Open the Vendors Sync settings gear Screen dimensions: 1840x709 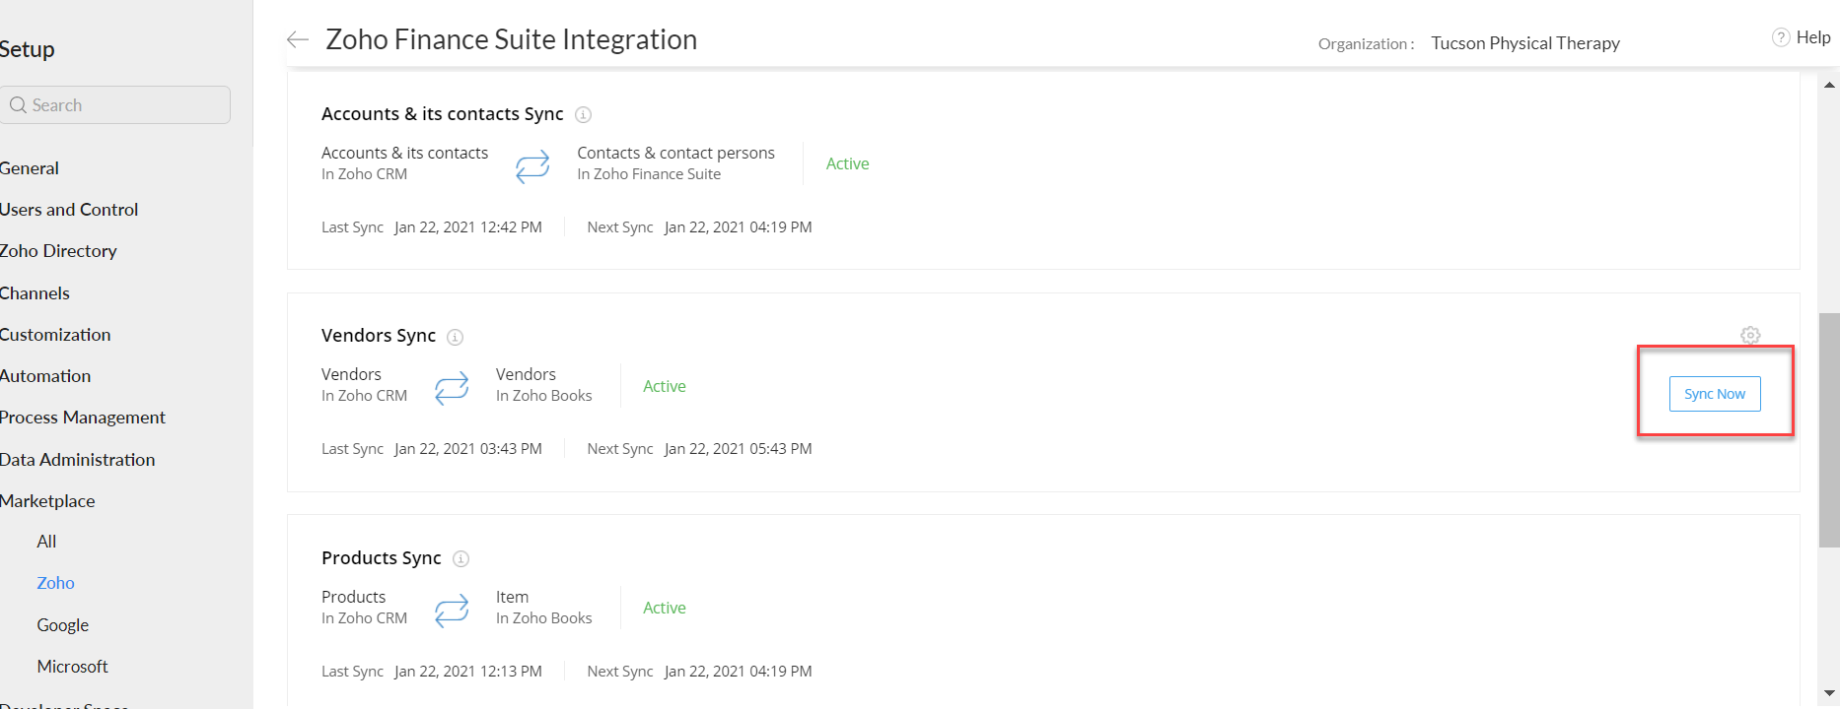click(x=1750, y=336)
